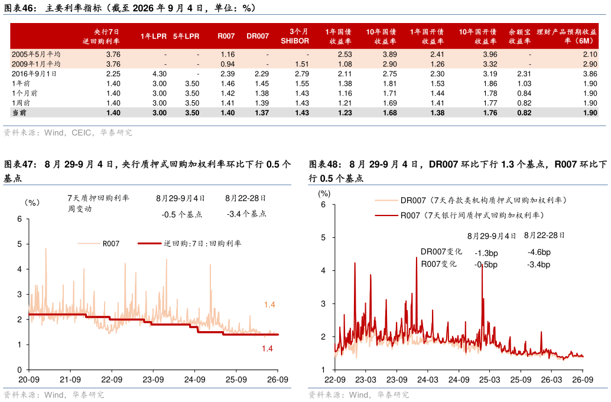Viewport: 611px width, 402px height.
Task: Click the 23-03 x-axis label
Action: 366,380
